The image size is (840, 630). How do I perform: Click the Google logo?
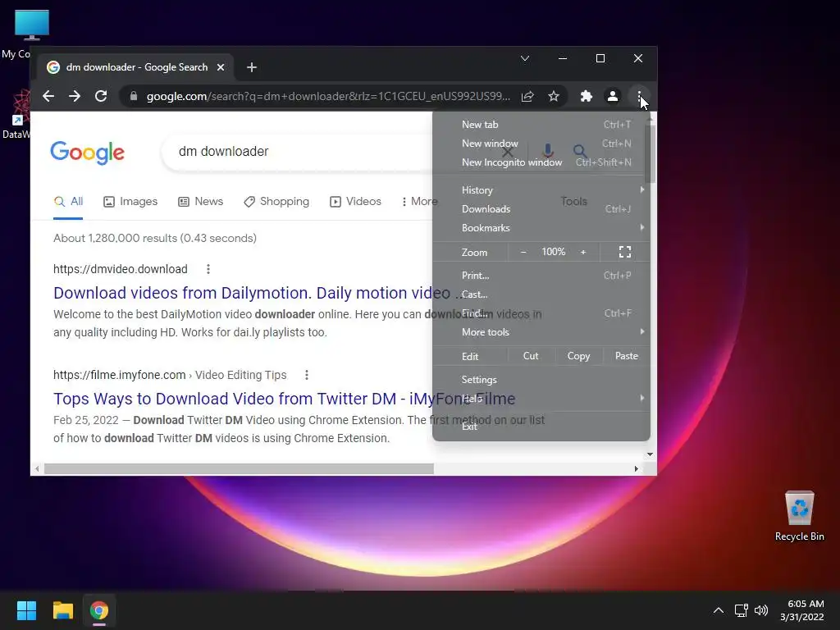coord(87,153)
